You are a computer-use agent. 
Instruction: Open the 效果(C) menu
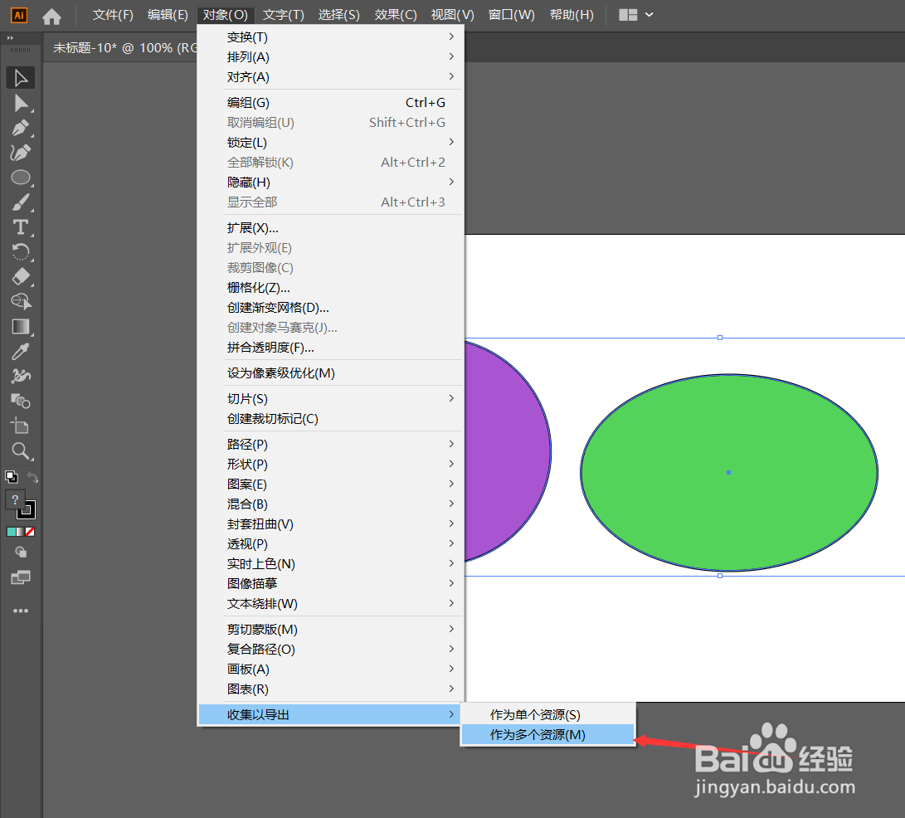(396, 15)
